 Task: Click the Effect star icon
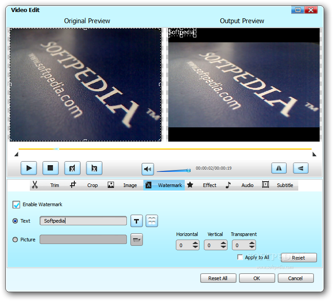click(x=190, y=185)
